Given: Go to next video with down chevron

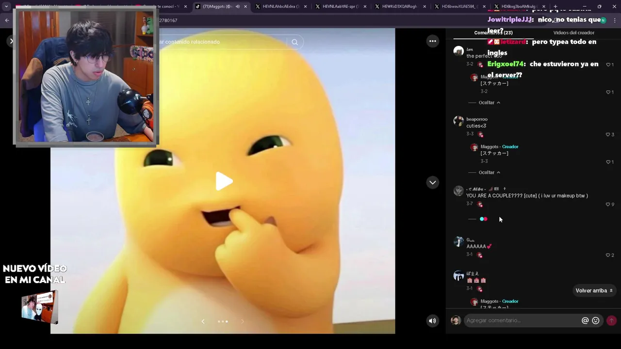Looking at the screenshot, I should click(x=432, y=182).
